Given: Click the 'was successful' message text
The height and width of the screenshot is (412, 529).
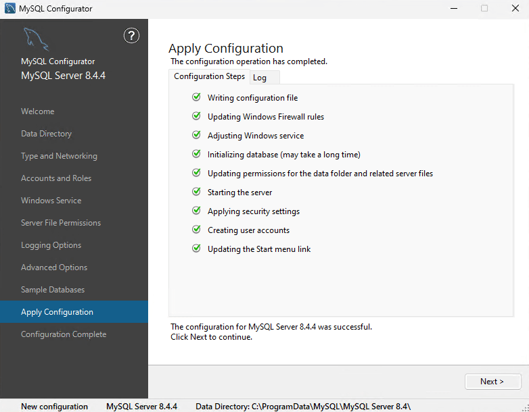Looking at the screenshot, I should pyautogui.click(x=271, y=327).
